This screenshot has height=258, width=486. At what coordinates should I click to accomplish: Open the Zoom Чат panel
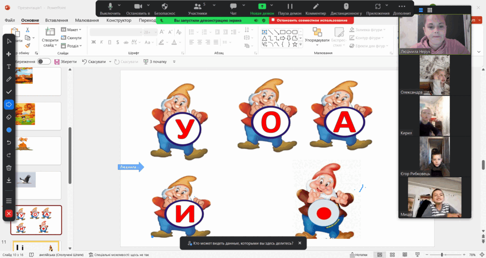pyautogui.click(x=233, y=9)
